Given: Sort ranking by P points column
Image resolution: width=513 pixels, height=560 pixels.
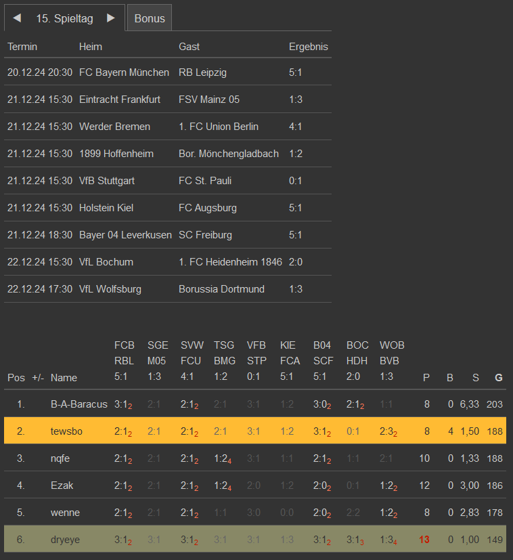Looking at the screenshot, I should [x=426, y=378].
